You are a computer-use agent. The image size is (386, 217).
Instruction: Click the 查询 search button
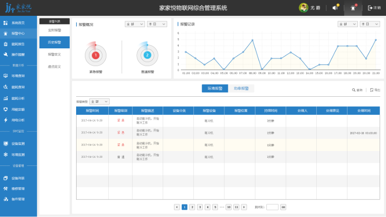pos(357,90)
